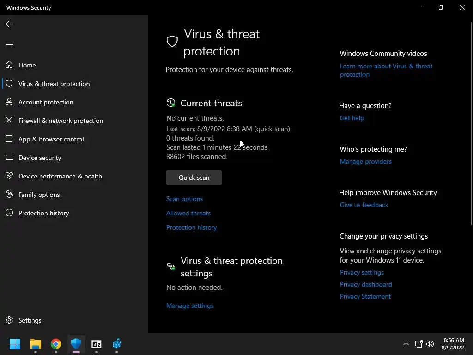Open the Scan options link
Image resolution: width=473 pixels, height=355 pixels.
(184, 199)
